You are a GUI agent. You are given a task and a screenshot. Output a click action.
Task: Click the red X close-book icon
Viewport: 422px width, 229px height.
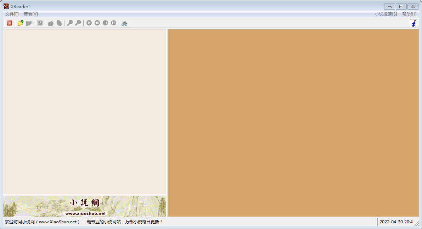point(10,23)
